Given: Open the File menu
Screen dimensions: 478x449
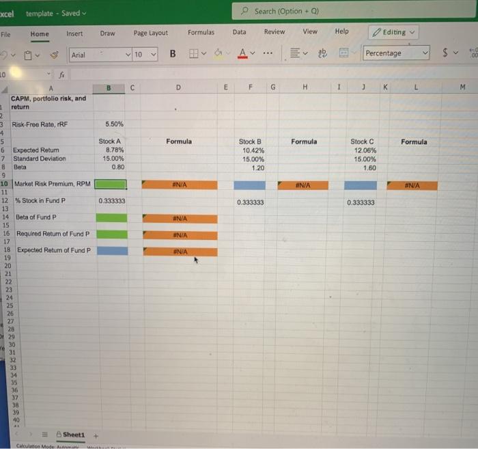Looking at the screenshot, I should point(5,34).
